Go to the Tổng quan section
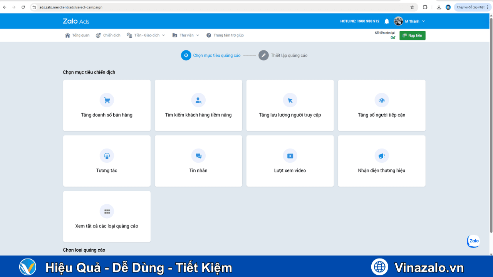The width and height of the screenshot is (493, 277). [77, 35]
